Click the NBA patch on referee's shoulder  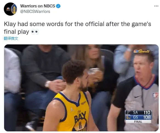[x=155, y=95]
